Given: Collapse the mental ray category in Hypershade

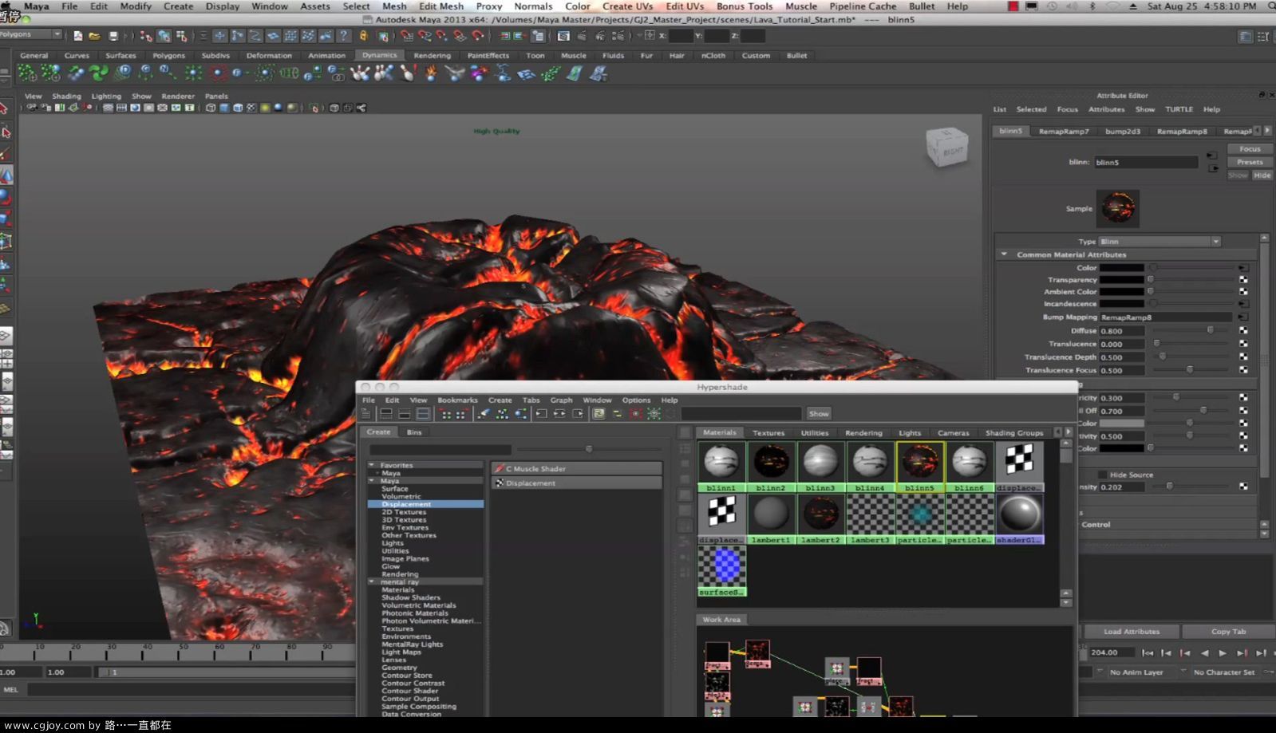Looking at the screenshot, I should tap(371, 582).
